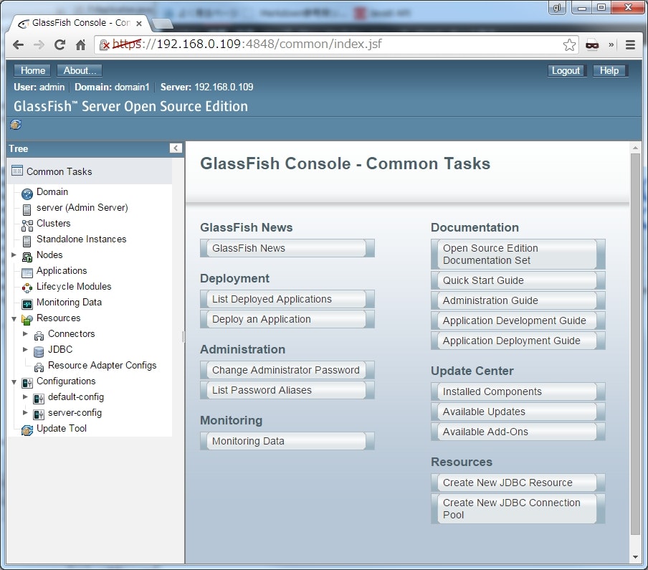
Task: Click Change Administrator Password
Action: [x=287, y=370]
